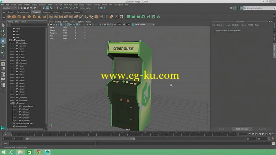Go to the start of playback range
Viewport: 276px width, 155px height.
pos(250,134)
